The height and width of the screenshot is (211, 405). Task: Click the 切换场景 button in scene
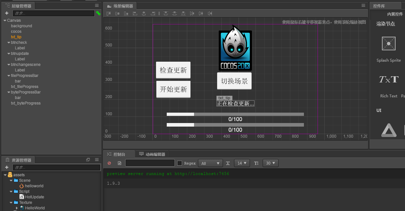tap(234, 81)
